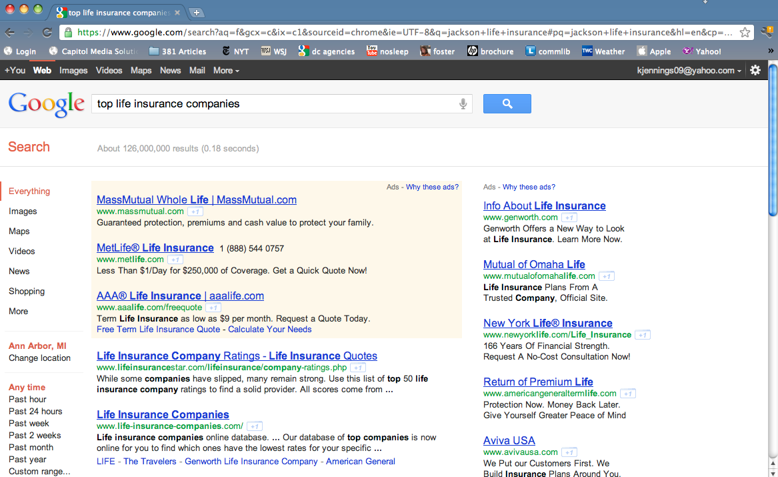This screenshot has height=477, width=778.
Task: Click +1 next to www.genworth.com
Action: tap(569, 217)
